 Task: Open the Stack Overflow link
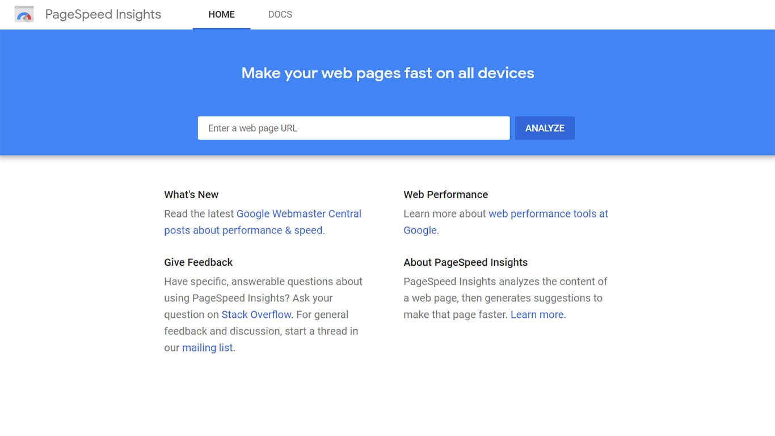pos(256,315)
